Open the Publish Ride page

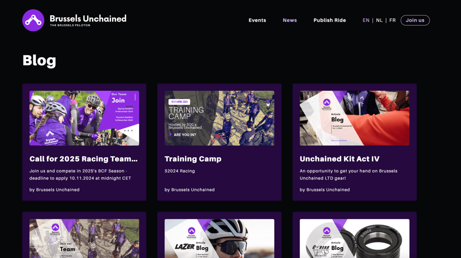(330, 20)
